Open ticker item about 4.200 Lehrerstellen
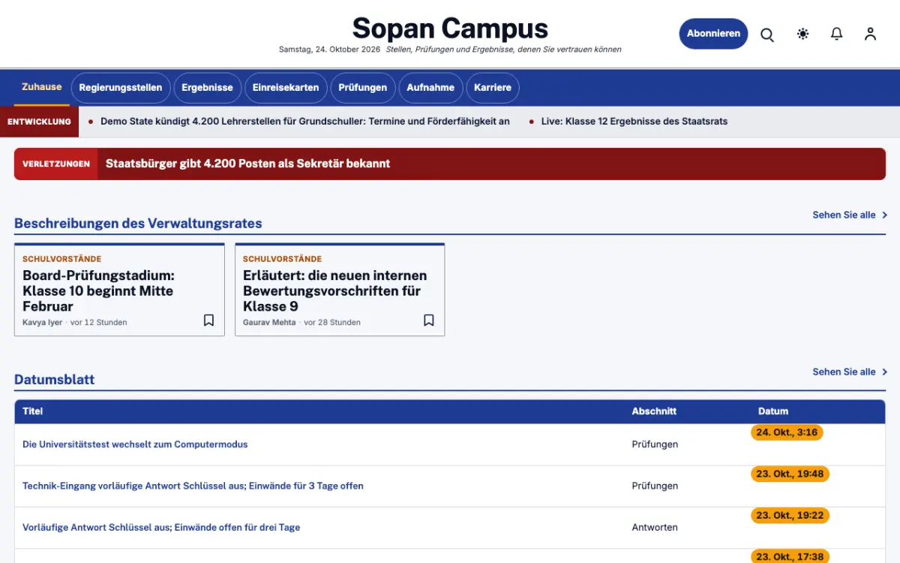Screen dimensions: 900x563 305,122
